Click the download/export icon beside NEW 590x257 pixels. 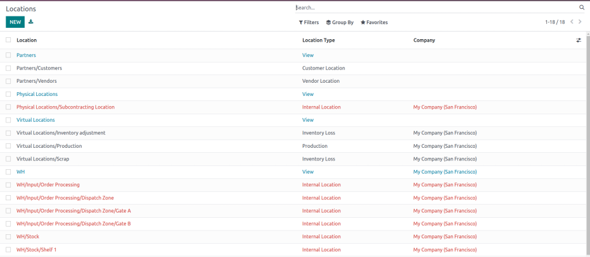pos(31,22)
